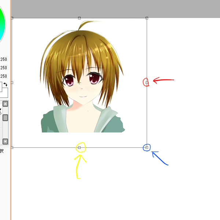Click the swap foreground/background colors icon

point(5,84)
